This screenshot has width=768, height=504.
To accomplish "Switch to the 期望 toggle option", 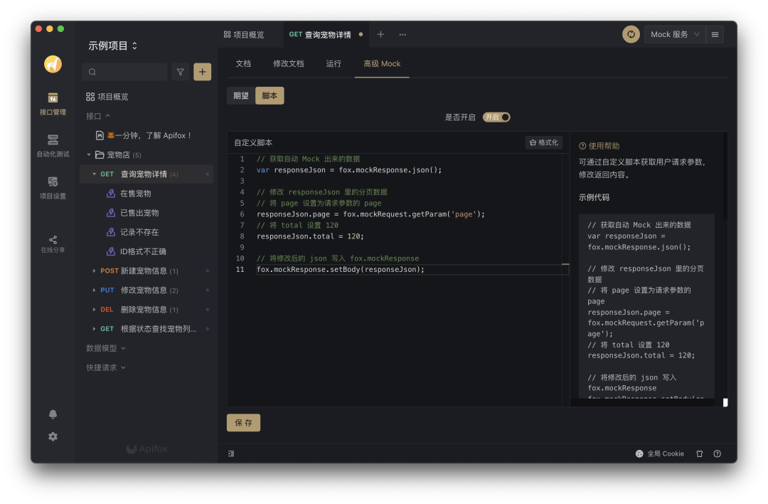I will 240,94.
